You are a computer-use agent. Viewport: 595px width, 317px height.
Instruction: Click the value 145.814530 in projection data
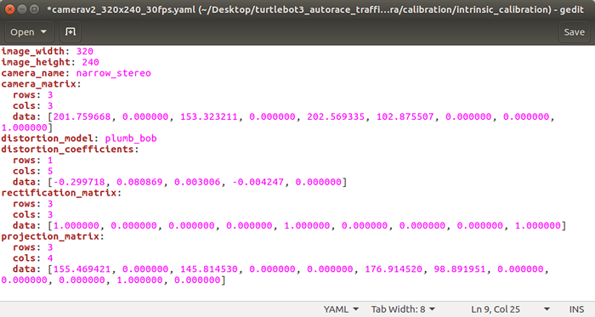(x=209, y=269)
